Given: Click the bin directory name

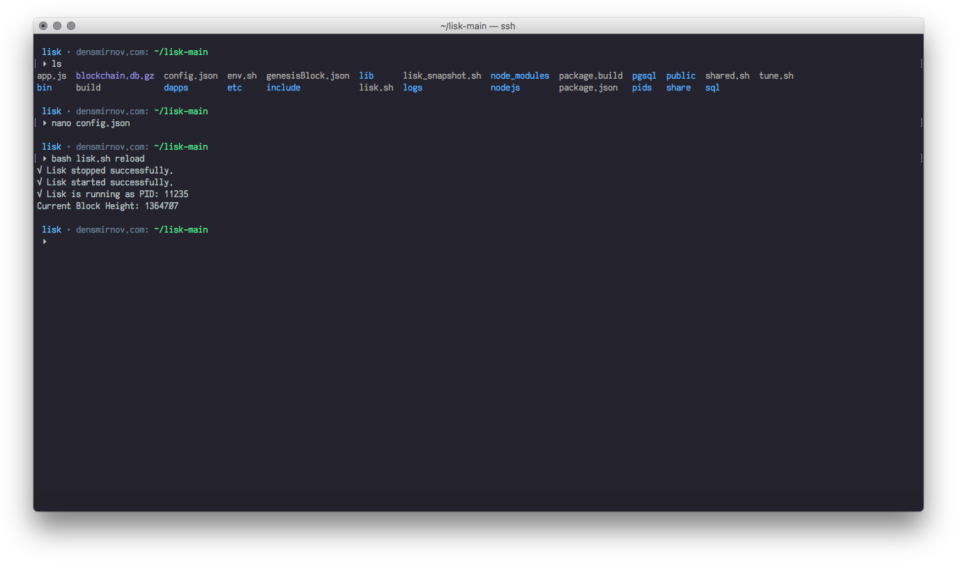Looking at the screenshot, I should point(45,88).
